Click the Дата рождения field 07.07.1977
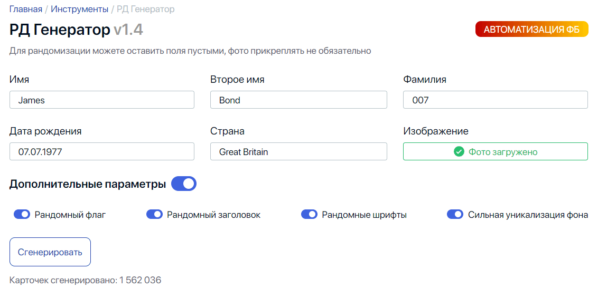The width and height of the screenshot is (607, 288). [102, 151]
